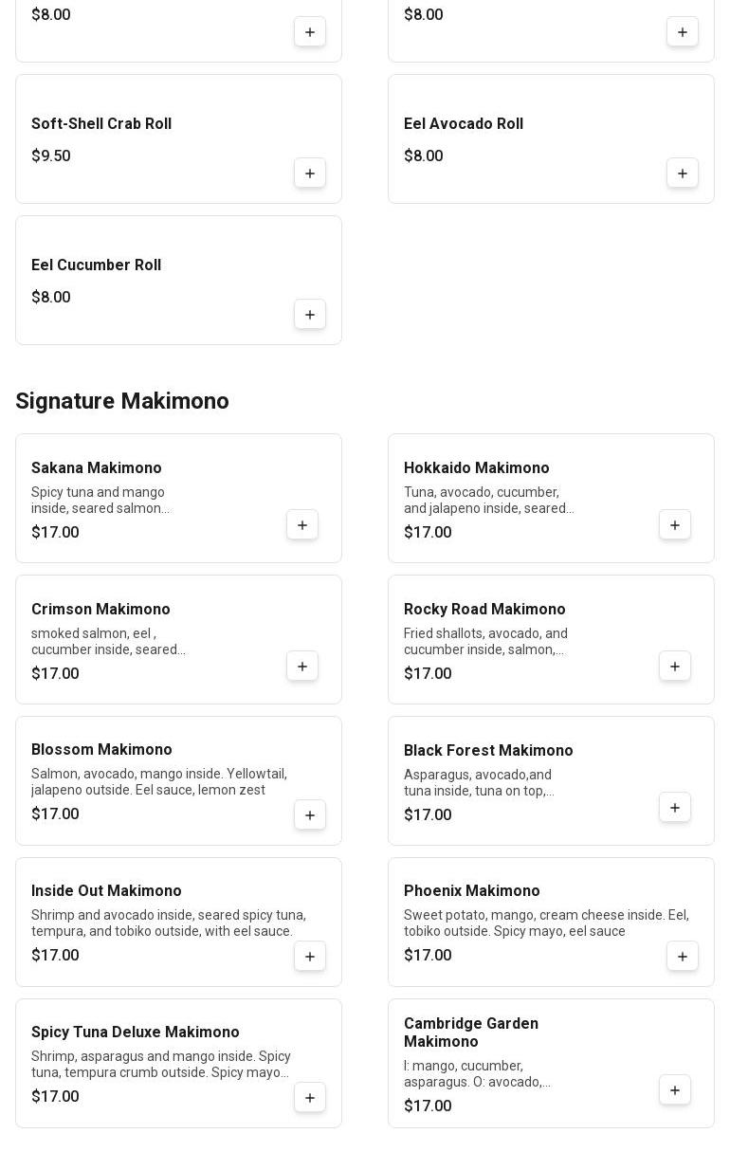Click plus on Inside Out Makimono

(310, 957)
